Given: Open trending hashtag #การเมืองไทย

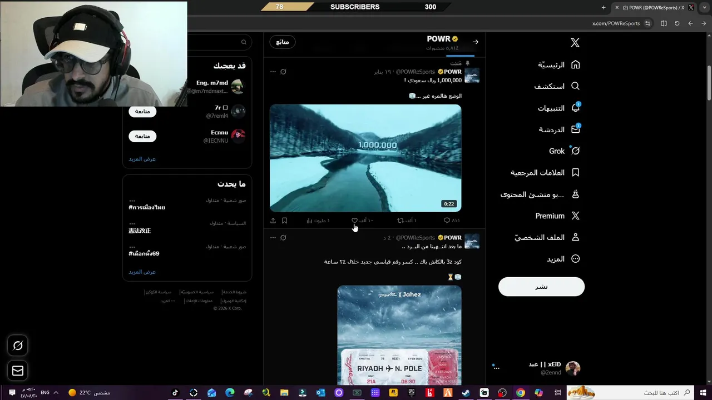Looking at the screenshot, I should [147, 207].
